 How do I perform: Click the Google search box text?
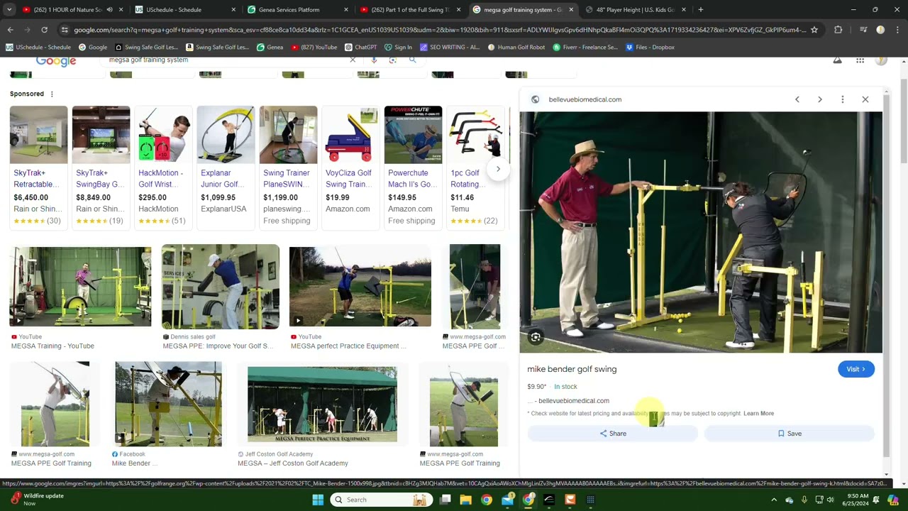[148, 60]
